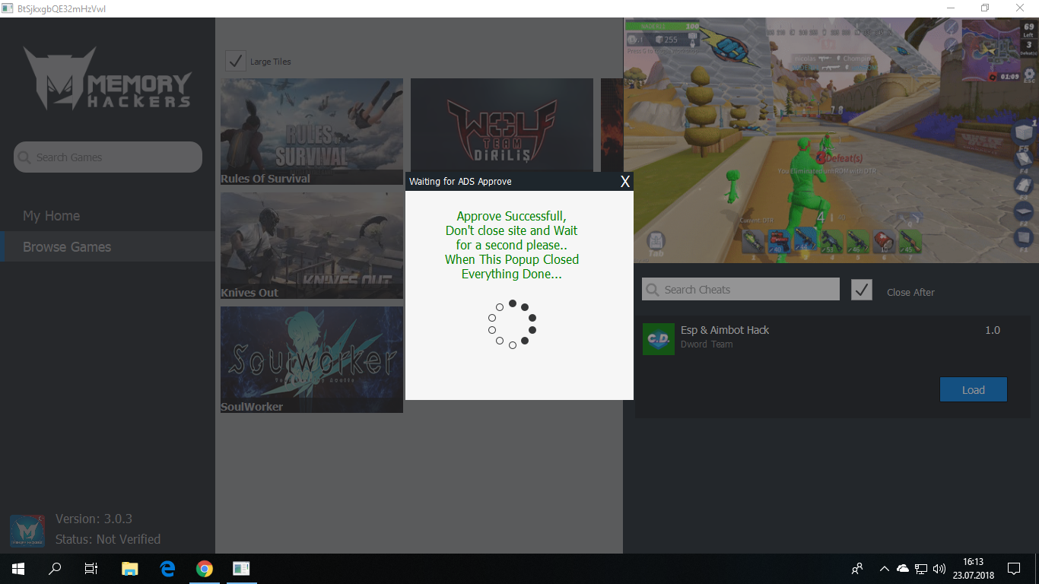Screen dimensions: 1039x584
Task: Close the Waiting for ADS Approve popup
Action: (x=625, y=181)
